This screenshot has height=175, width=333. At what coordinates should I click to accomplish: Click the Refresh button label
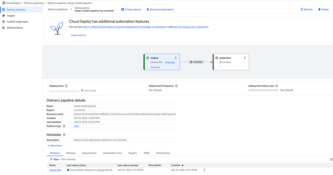click(x=308, y=9)
